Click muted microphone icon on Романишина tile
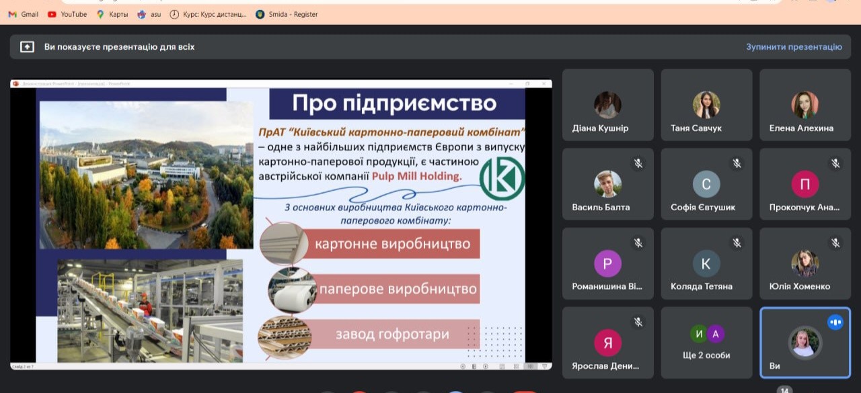861x393 pixels. coord(638,243)
